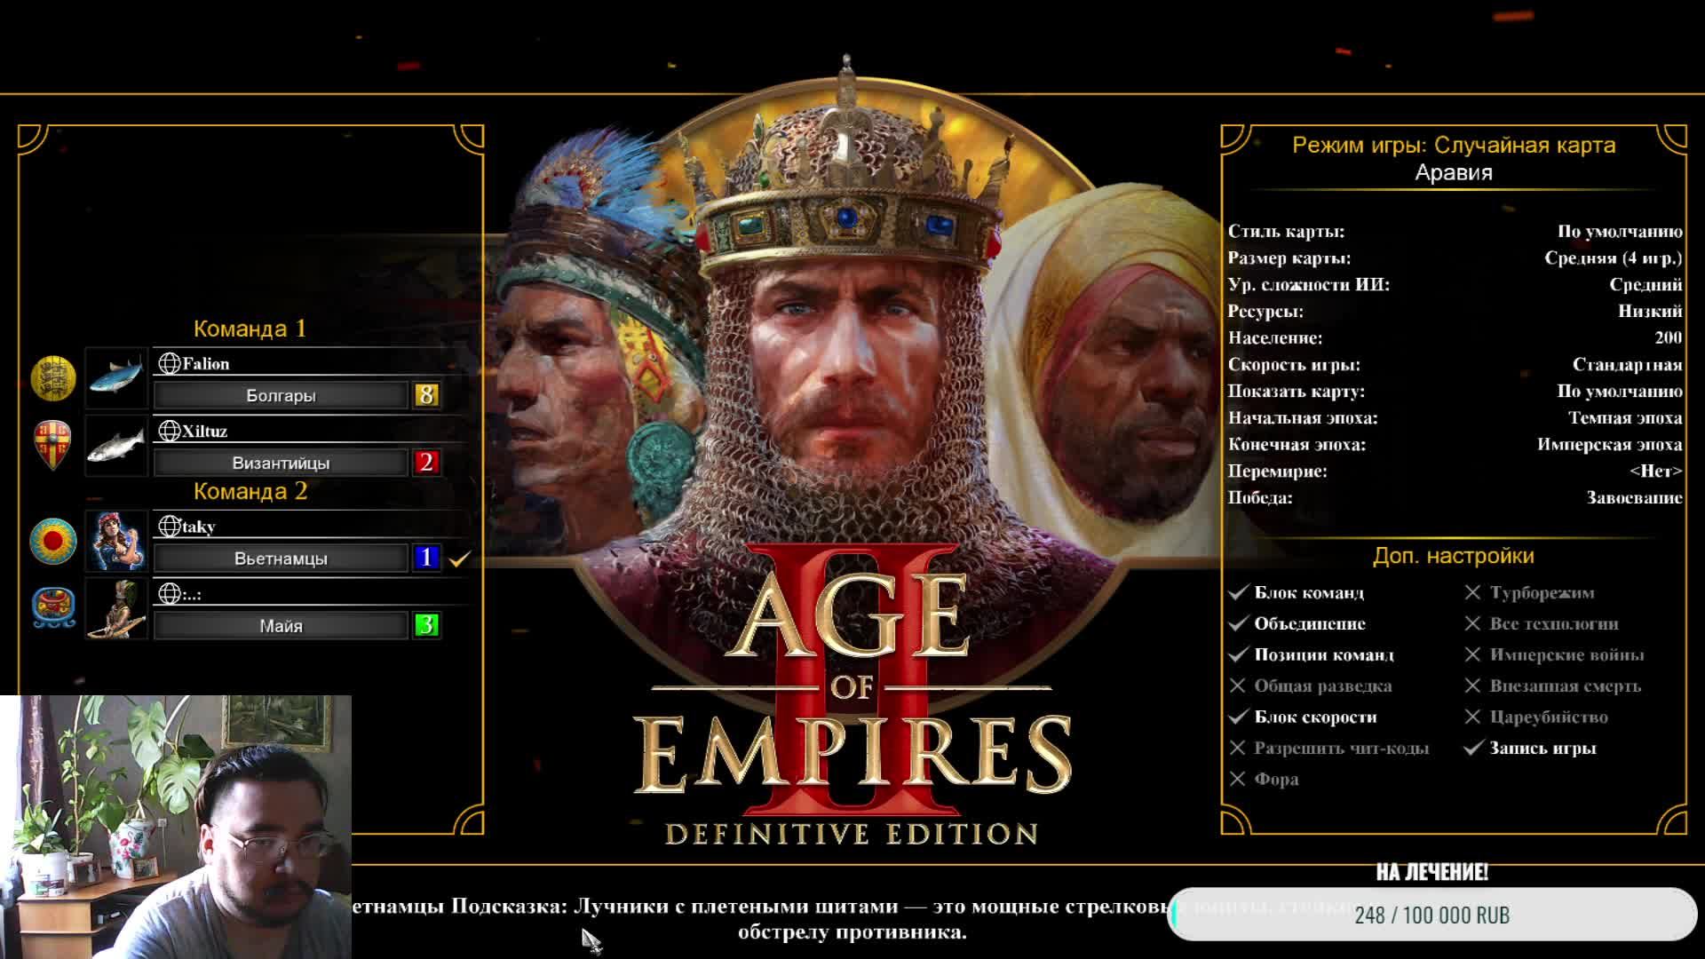Click Xiltuz's silver fish avatar

116,445
